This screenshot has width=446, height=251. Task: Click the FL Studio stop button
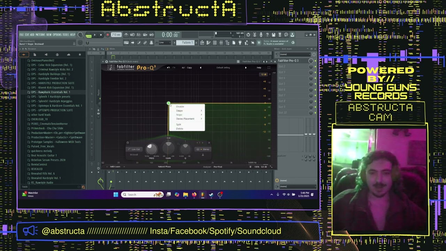101,35
